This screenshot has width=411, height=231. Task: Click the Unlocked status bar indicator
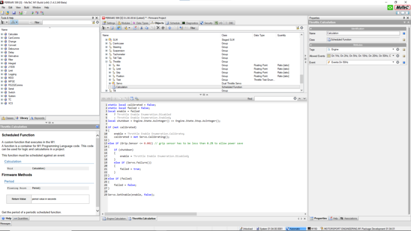click(x=246, y=229)
